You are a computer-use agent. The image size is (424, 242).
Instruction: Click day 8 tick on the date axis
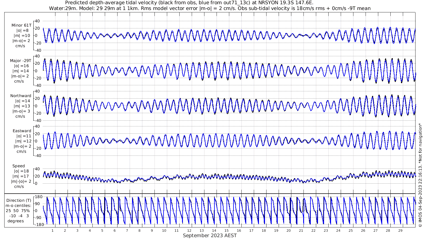139,231
